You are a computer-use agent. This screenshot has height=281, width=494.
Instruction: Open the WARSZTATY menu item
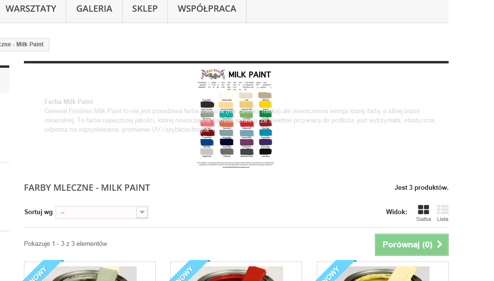click(x=31, y=9)
